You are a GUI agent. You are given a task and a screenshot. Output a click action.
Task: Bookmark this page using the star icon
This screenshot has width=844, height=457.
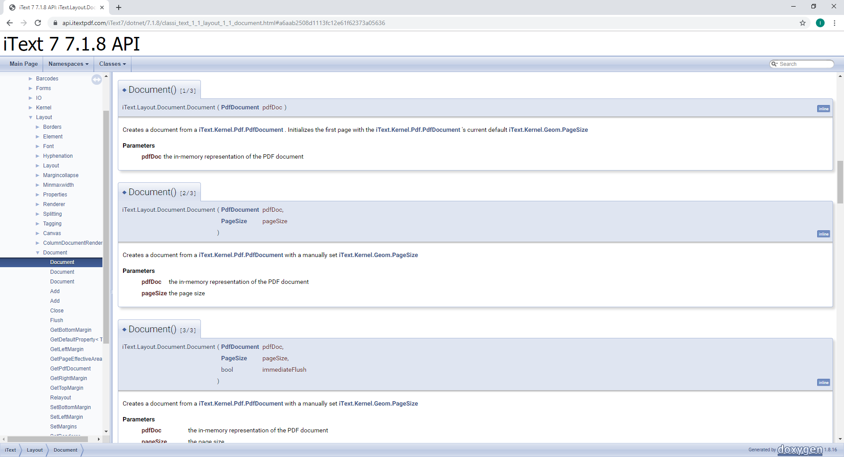803,23
